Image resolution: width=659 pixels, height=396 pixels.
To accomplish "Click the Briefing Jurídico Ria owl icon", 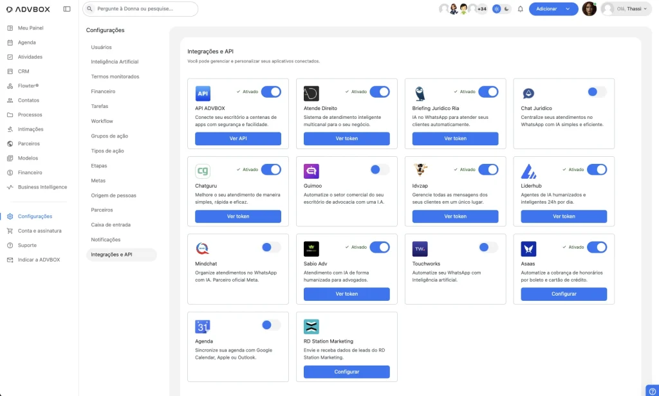I will pos(420,93).
